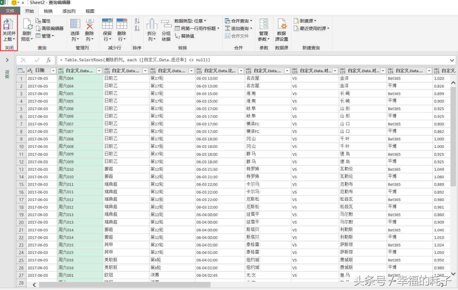Select cell 0.826 in row 2
Viewport: 458px width, 290px height.
click(442, 86)
